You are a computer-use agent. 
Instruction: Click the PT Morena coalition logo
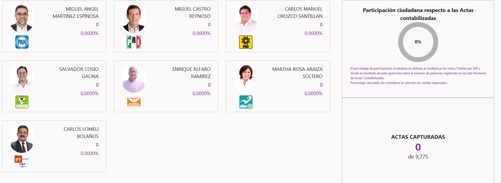click(22, 162)
